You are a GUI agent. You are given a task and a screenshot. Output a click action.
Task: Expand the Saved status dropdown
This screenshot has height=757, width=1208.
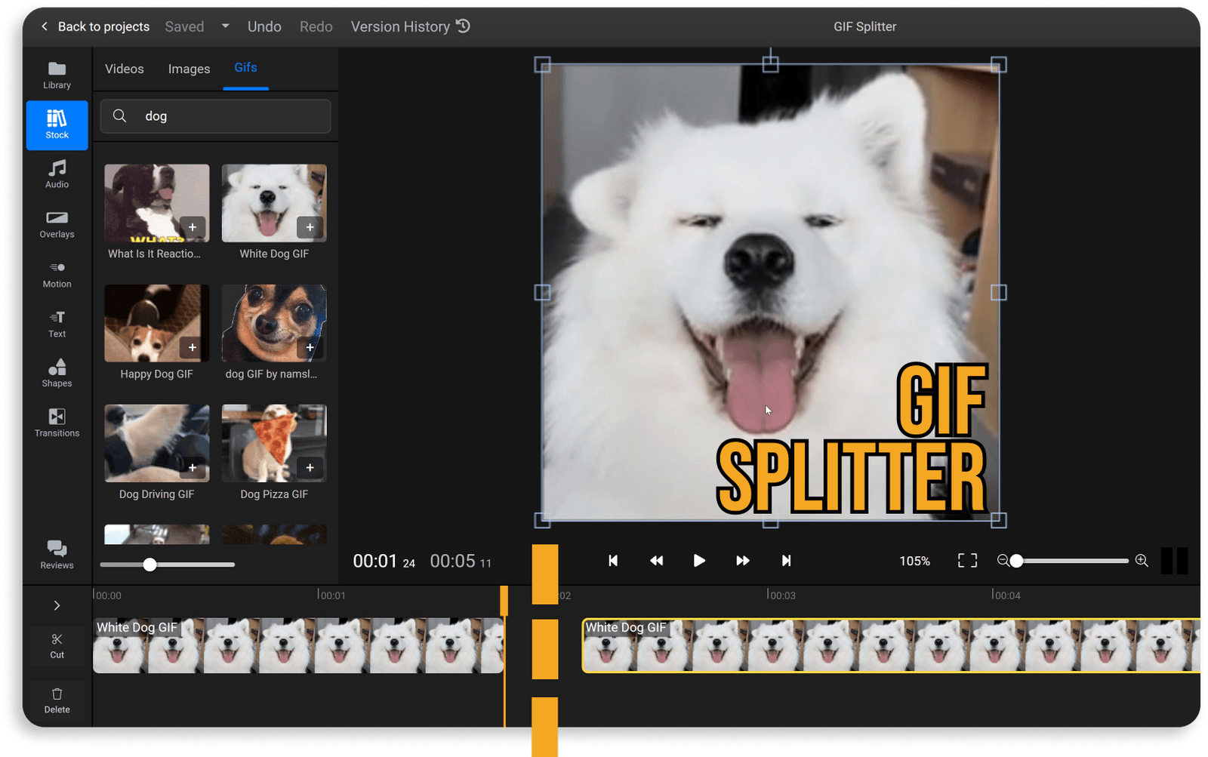pyautogui.click(x=225, y=26)
